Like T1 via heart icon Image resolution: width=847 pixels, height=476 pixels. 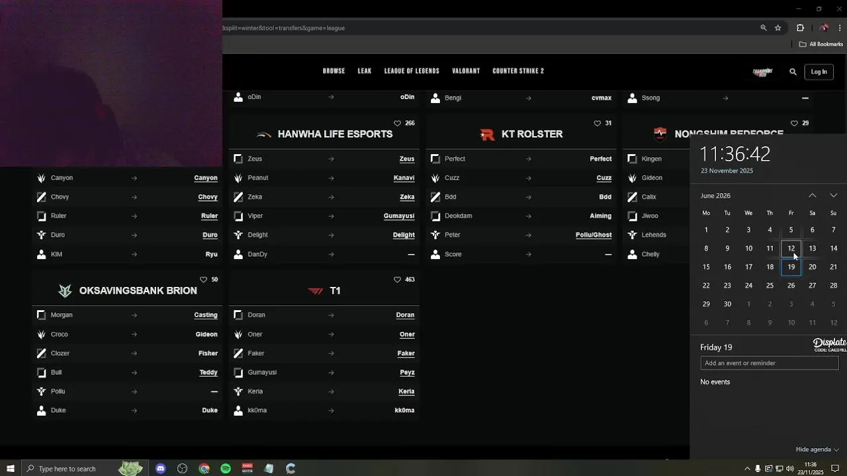(x=397, y=280)
